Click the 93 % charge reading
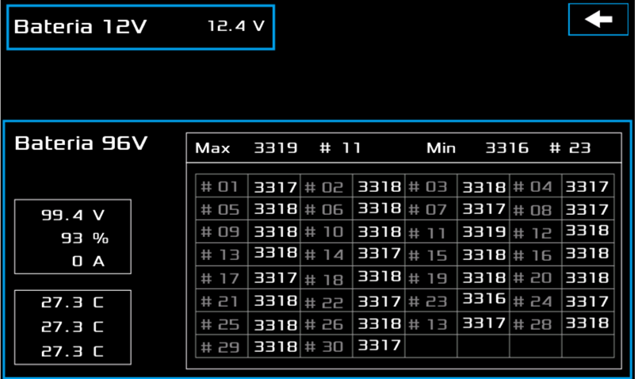The image size is (635, 379). click(x=85, y=238)
